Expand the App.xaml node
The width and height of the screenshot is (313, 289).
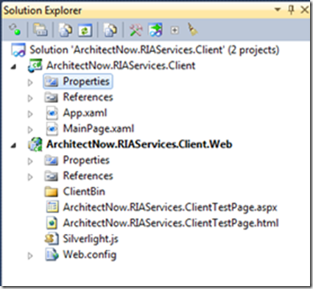[30, 114]
